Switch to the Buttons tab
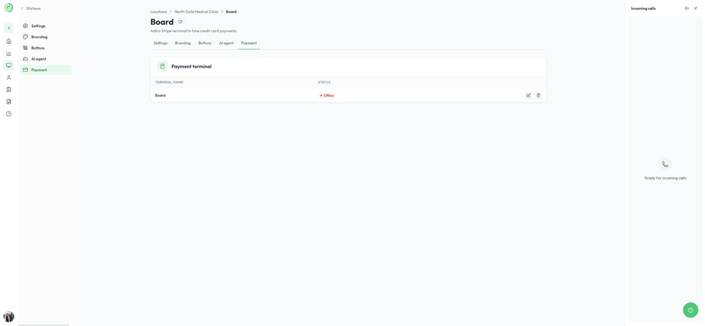This screenshot has height=326, width=705. 205,43
